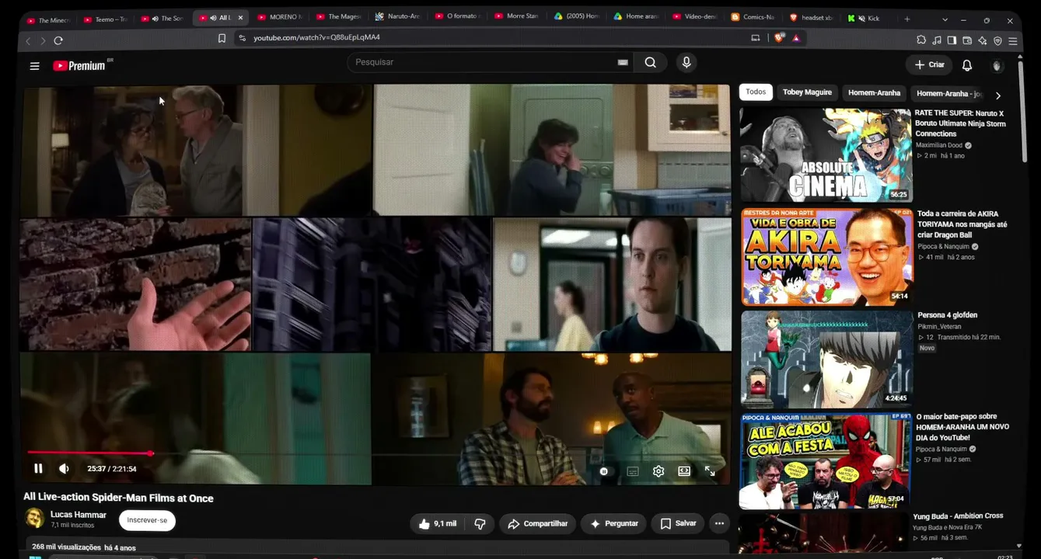Click the search magnifier button
Viewport: 1041px width, 559px height.
tap(651, 63)
